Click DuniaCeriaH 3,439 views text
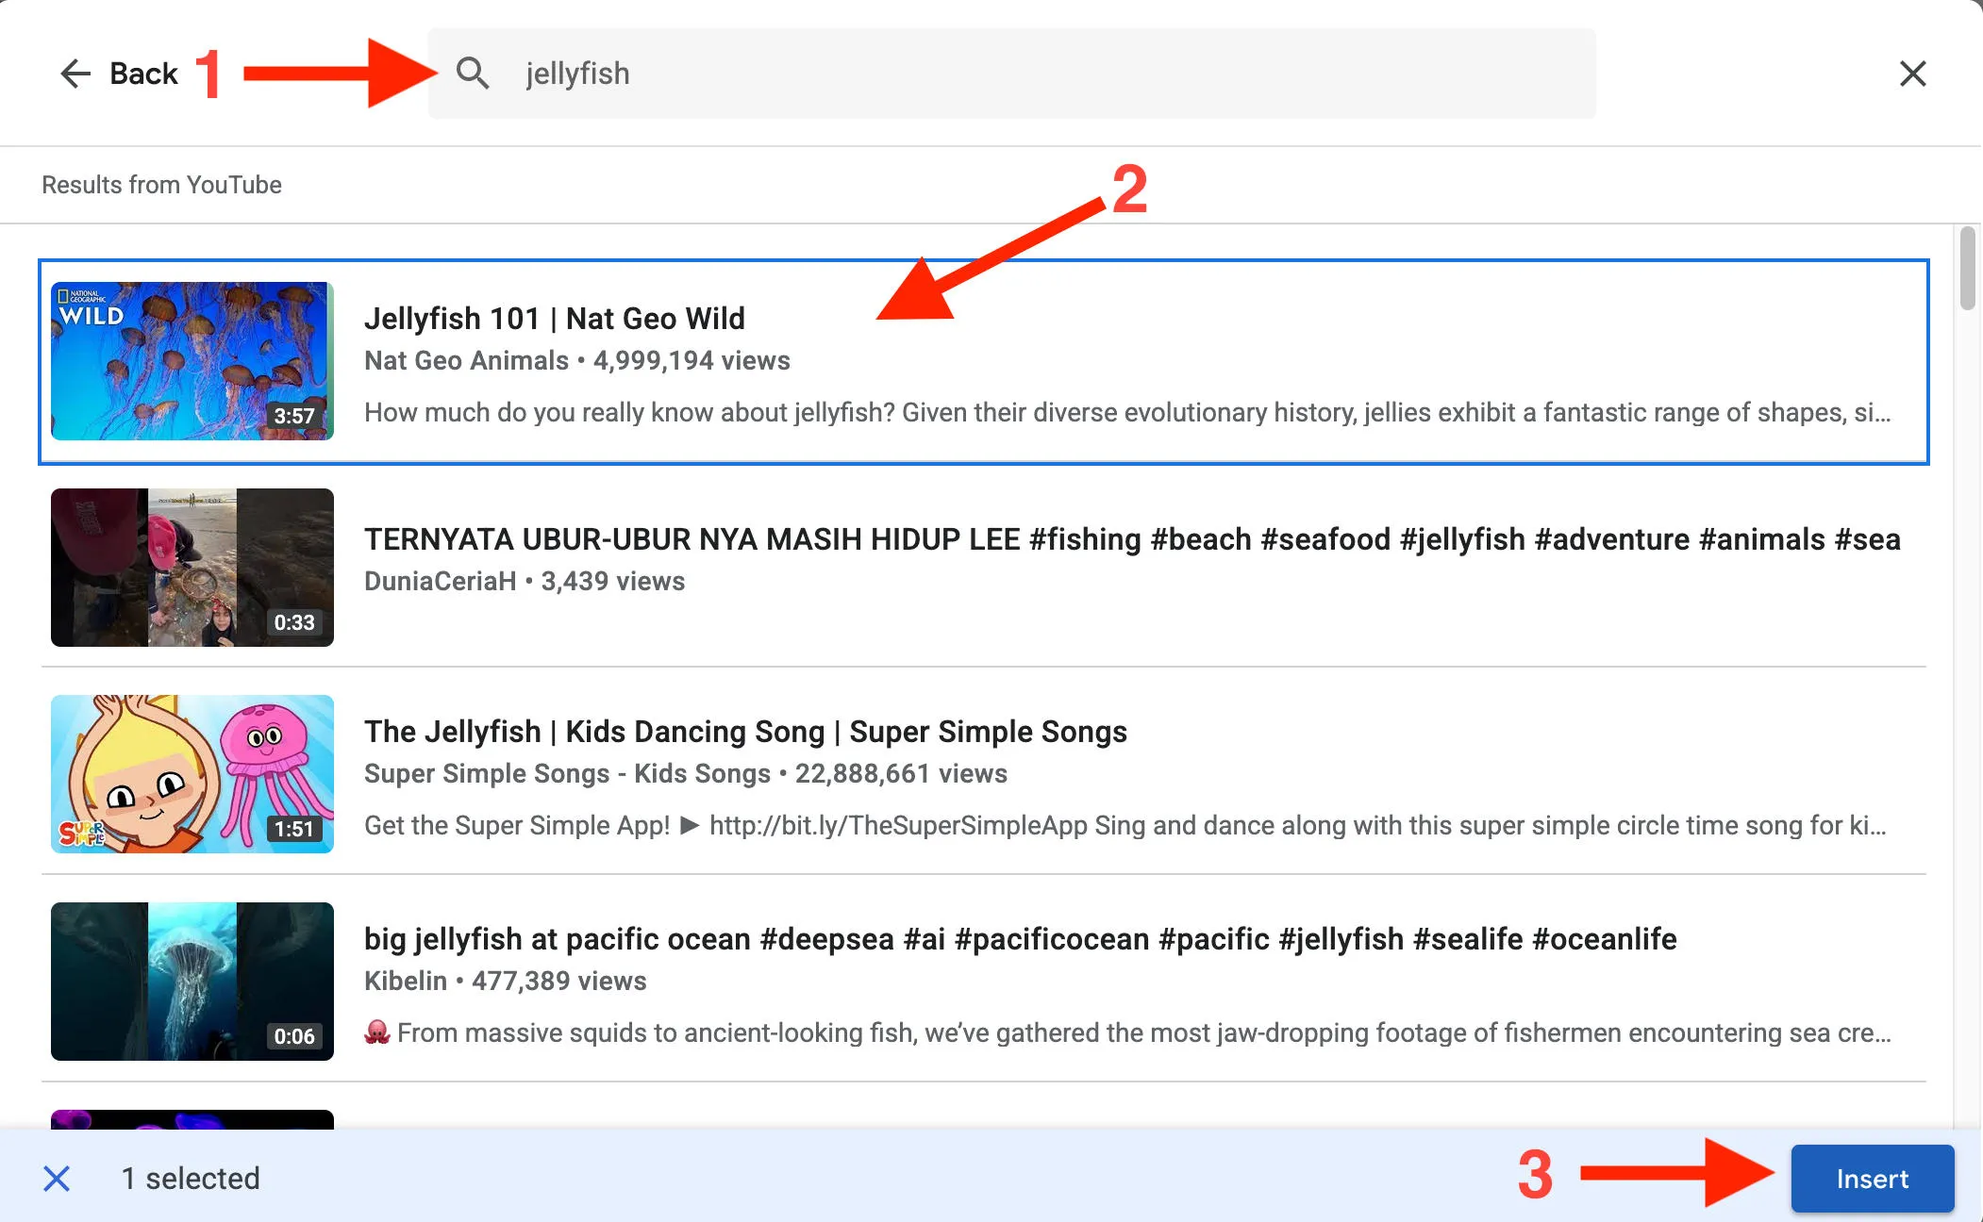Image resolution: width=1983 pixels, height=1222 pixels. 525,581
